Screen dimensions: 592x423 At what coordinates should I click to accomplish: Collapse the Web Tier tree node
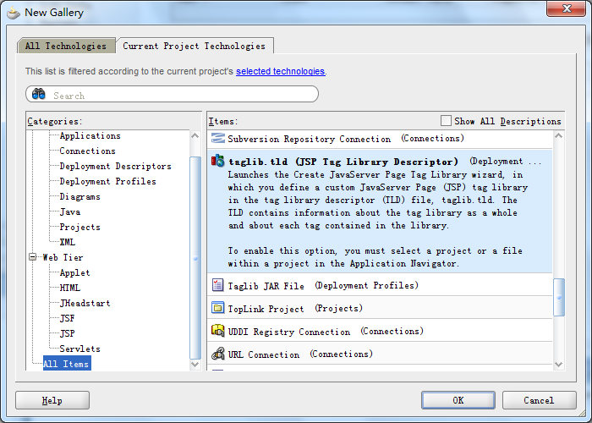(33, 257)
